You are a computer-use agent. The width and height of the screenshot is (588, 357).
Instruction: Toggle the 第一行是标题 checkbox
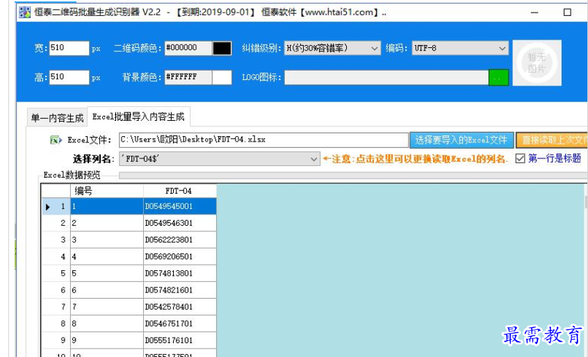pos(520,158)
